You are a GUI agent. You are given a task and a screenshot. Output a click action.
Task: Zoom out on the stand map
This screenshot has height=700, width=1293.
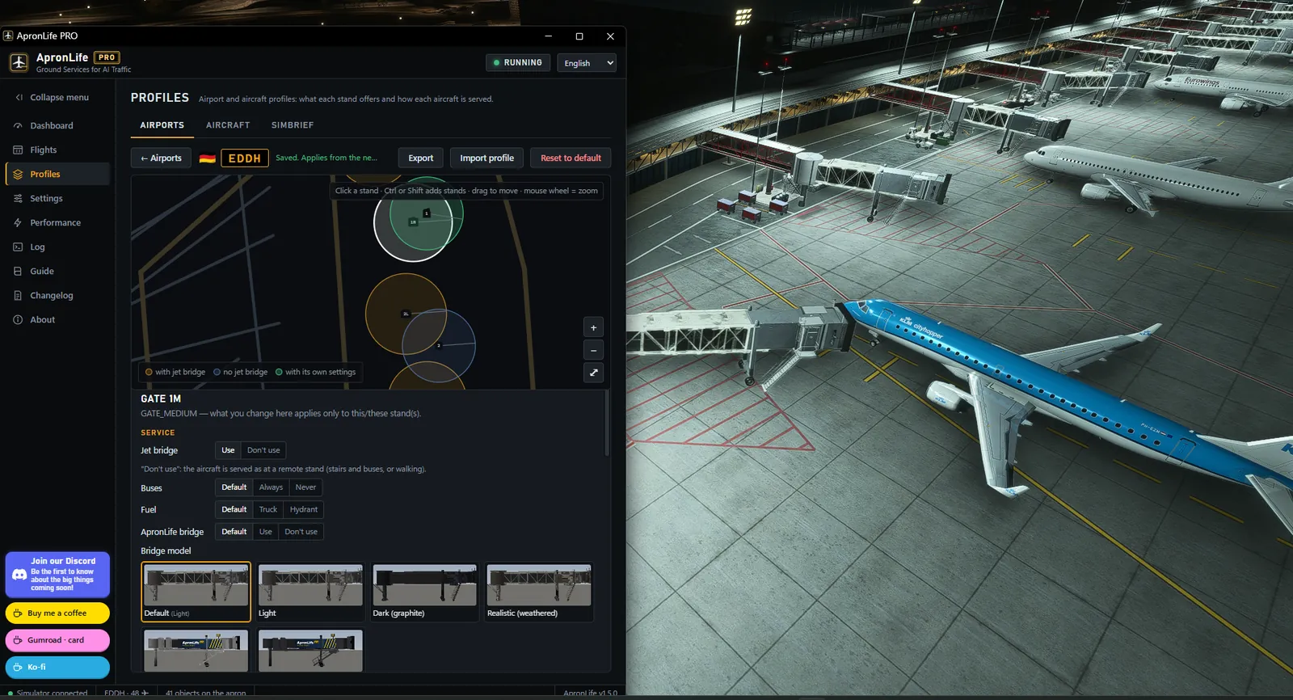point(593,350)
